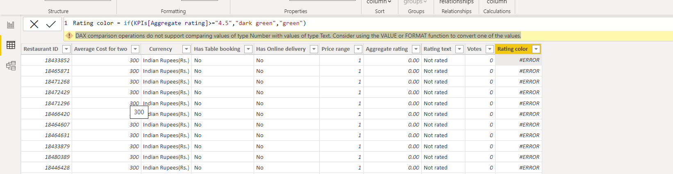Open Has Table booking filter dropdown
The image size is (673, 174).
248,49
